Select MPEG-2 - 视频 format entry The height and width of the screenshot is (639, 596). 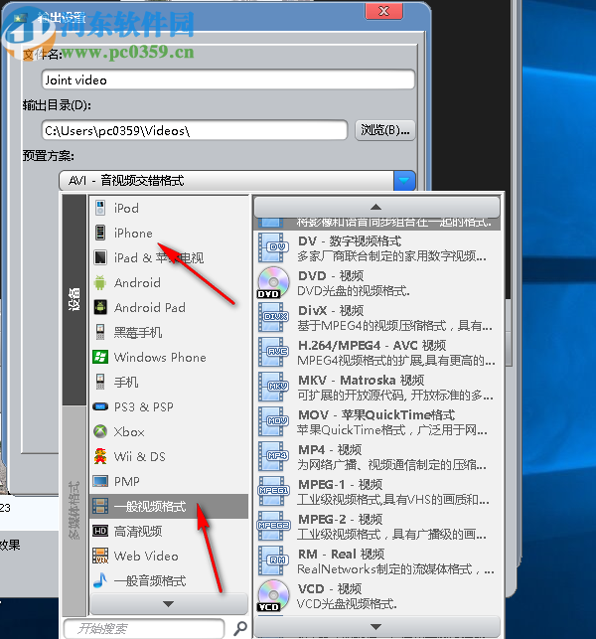(376, 526)
